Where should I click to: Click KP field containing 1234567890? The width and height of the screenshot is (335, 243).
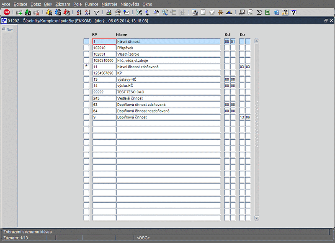coord(104,73)
